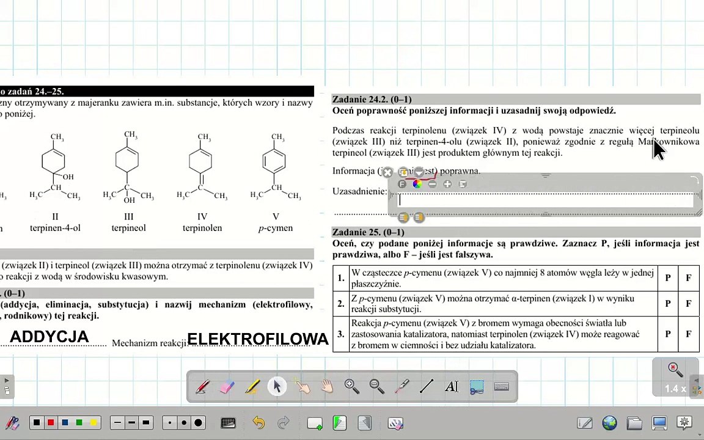
Task: Click inside the text box input area
Action: point(546,200)
